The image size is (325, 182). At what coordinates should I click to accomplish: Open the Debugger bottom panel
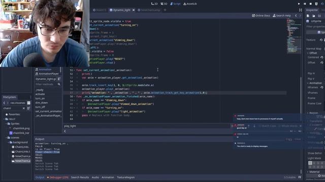click(57, 177)
